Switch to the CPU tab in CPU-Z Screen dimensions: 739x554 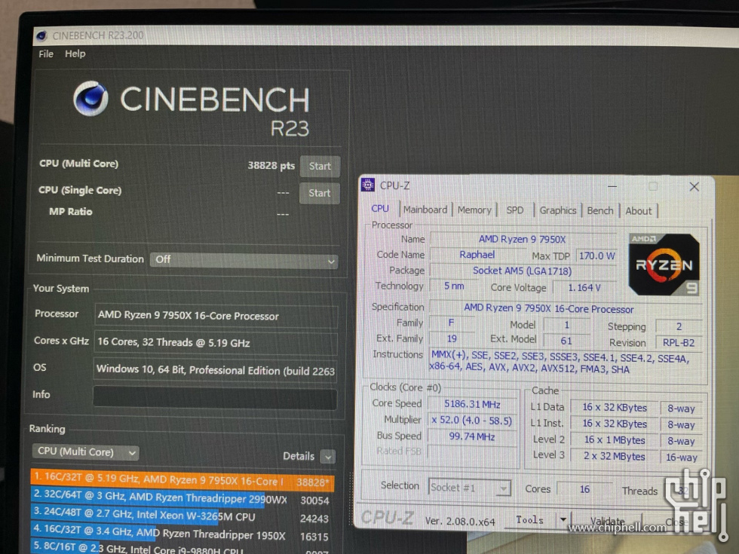(380, 209)
